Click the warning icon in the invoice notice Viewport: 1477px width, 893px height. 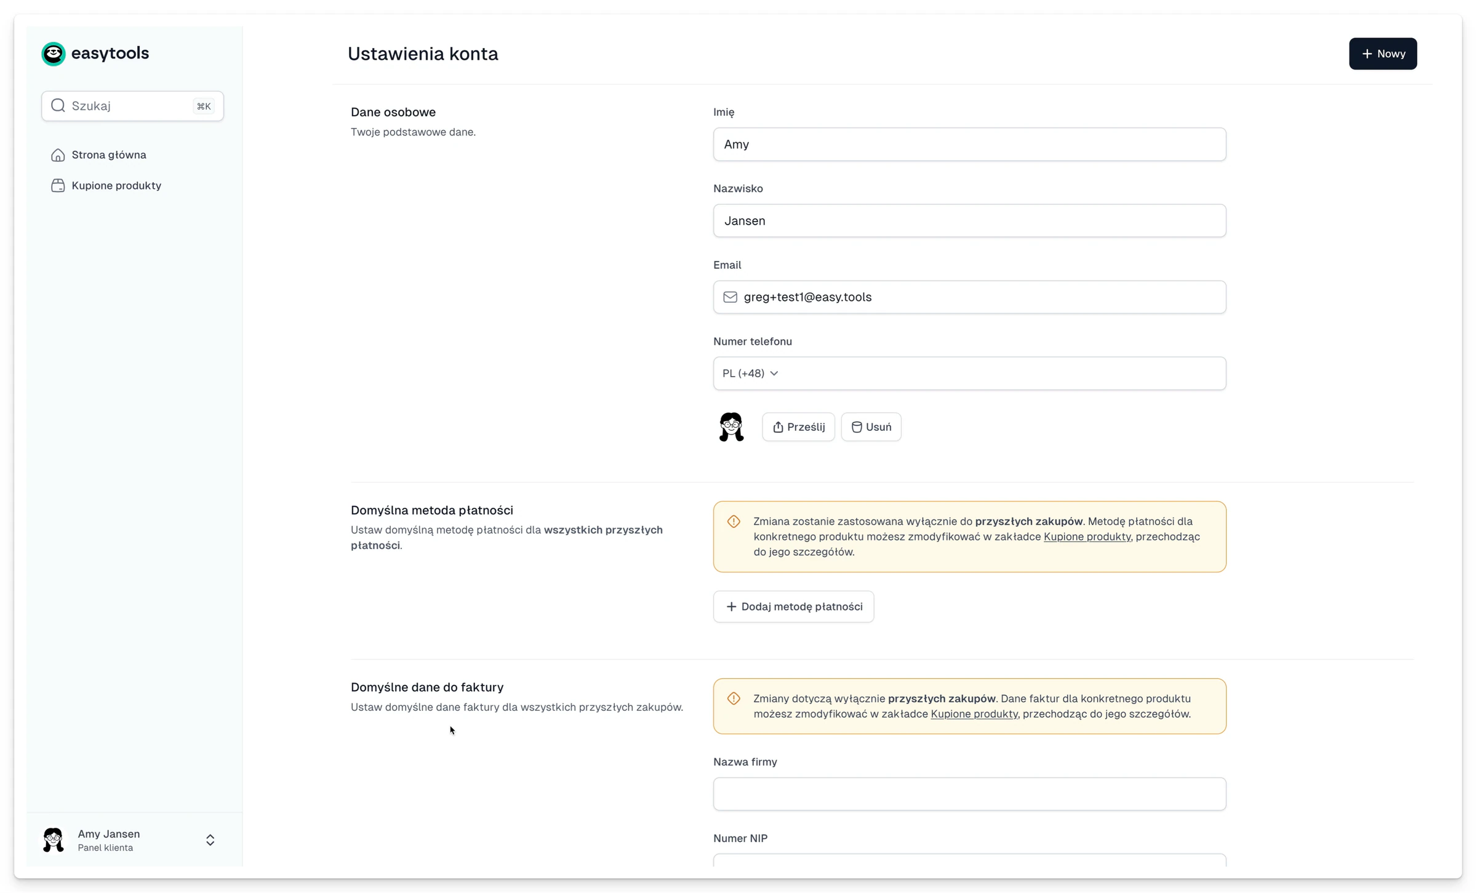pos(734,699)
